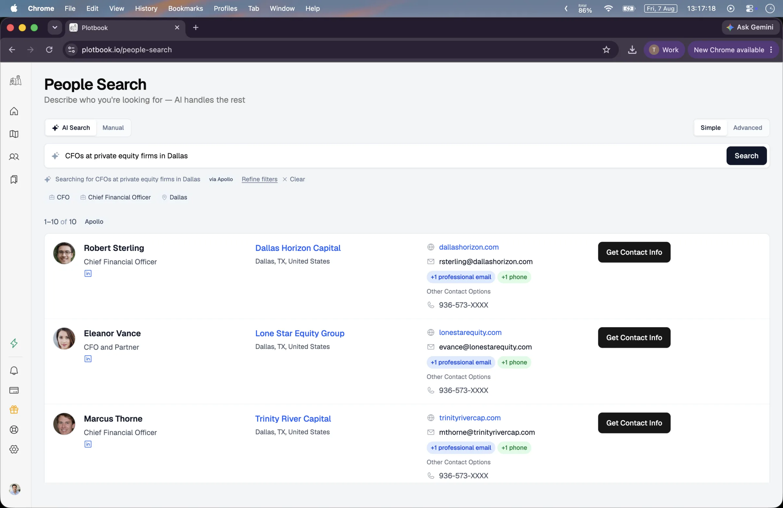Viewport: 783px width, 508px height.
Task: Open Trinity River Capital company link
Action: [x=293, y=419]
